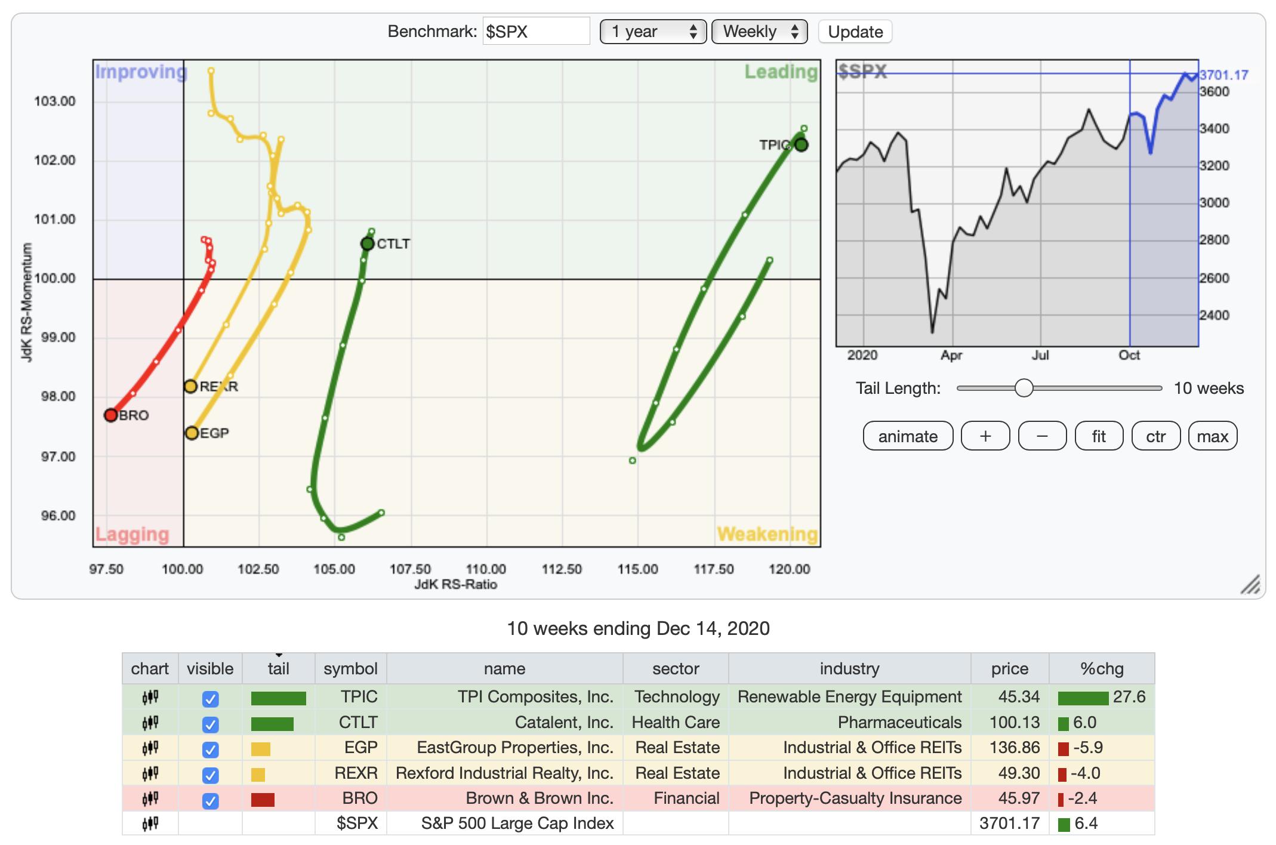The width and height of the screenshot is (1276, 845).
Task: Click TPIC green tail swatch
Action: (x=278, y=698)
